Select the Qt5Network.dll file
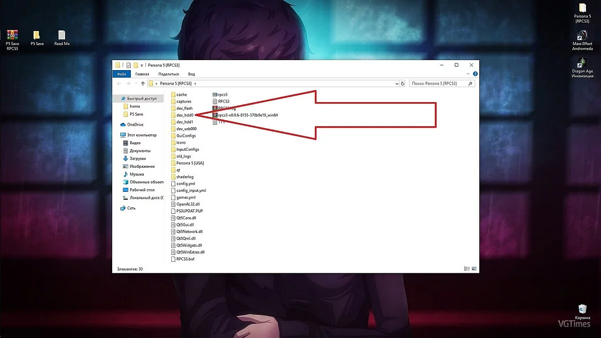 186,232
